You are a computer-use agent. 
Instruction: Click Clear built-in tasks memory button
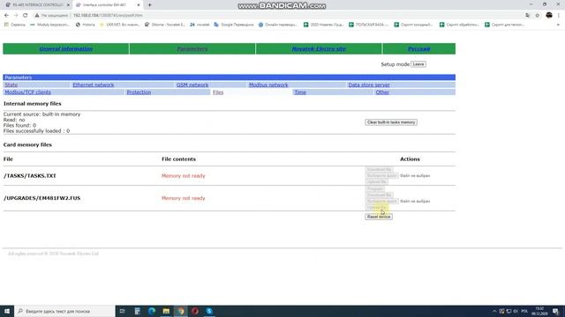[391, 122]
